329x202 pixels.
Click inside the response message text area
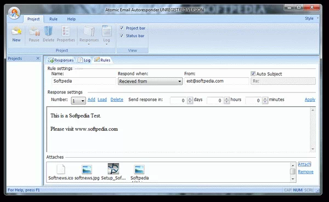(x=179, y=129)
